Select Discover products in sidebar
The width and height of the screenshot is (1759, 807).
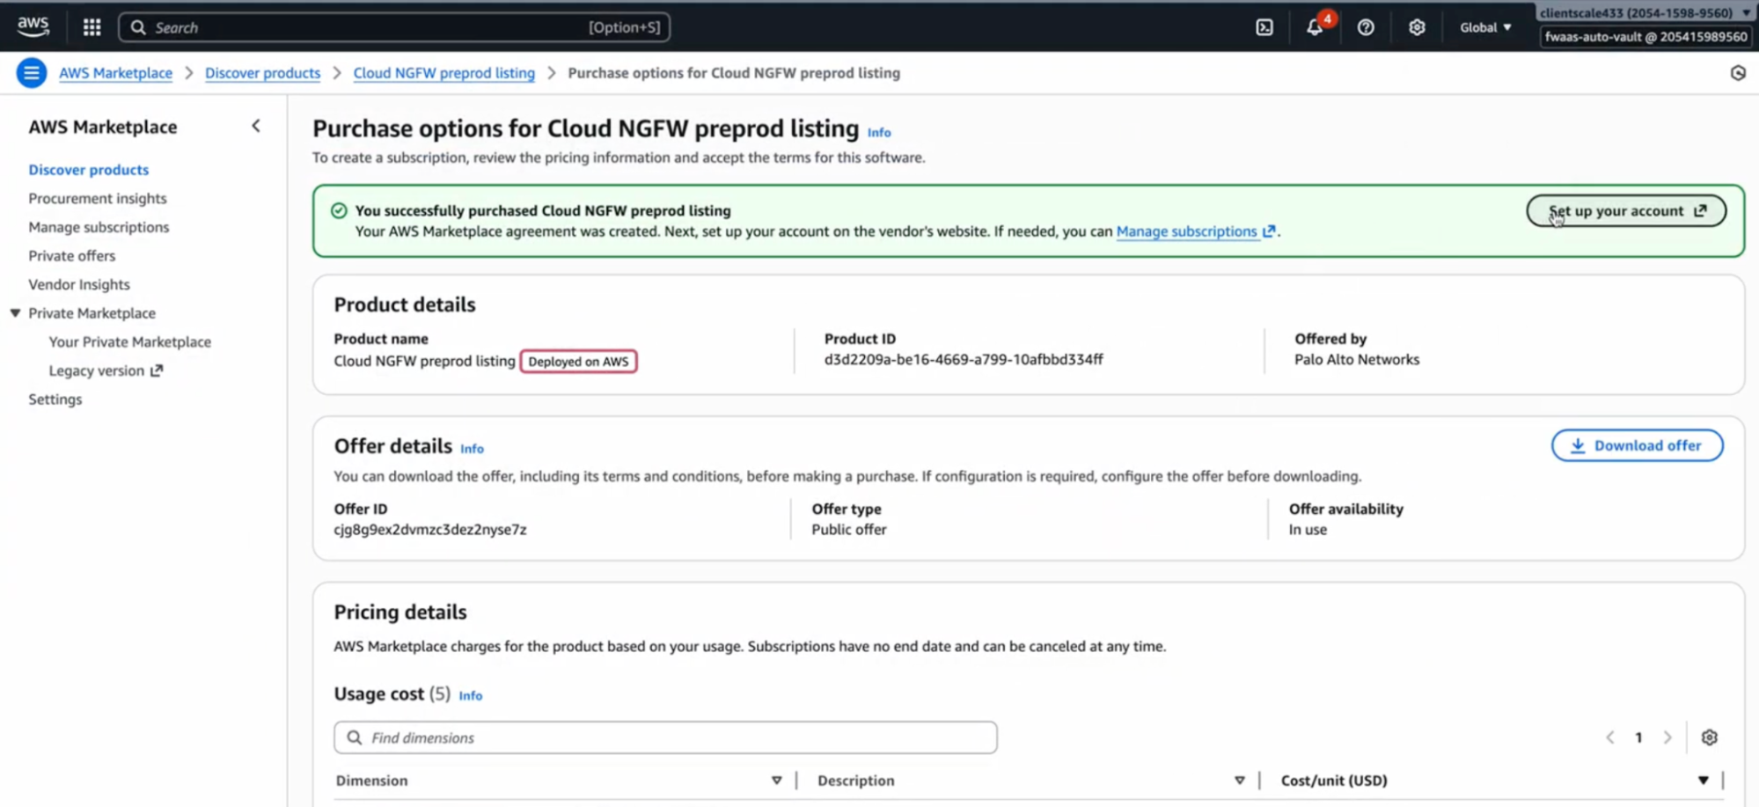89,170
